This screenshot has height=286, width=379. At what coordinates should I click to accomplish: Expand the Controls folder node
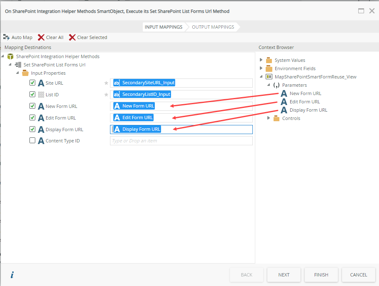tap(269, 118)
